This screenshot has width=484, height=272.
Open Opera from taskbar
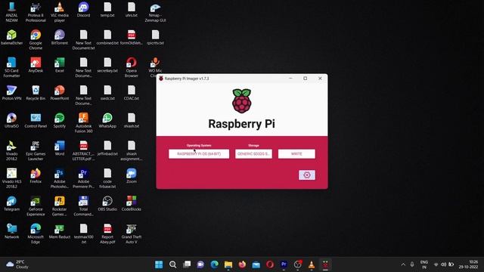click(x=270, y=264)
